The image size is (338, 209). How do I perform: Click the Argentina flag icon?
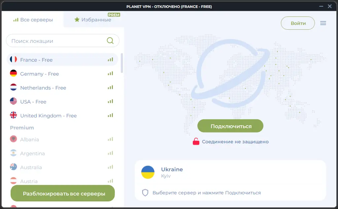tap(13, 153)
